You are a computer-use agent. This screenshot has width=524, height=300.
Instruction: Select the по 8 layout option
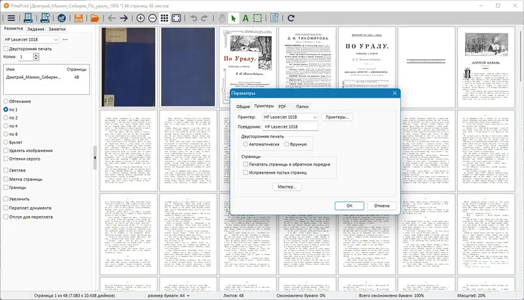point(6,134)
